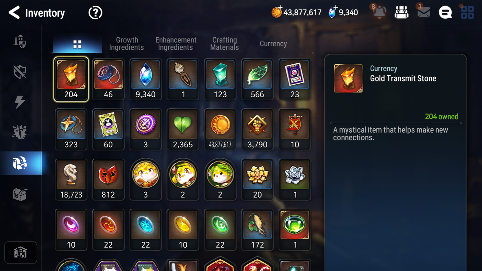Viewport: 482px width, 271px height.
Task: Open the main menu grid icon
Action: pyautogui.click(x=467, y=13)
